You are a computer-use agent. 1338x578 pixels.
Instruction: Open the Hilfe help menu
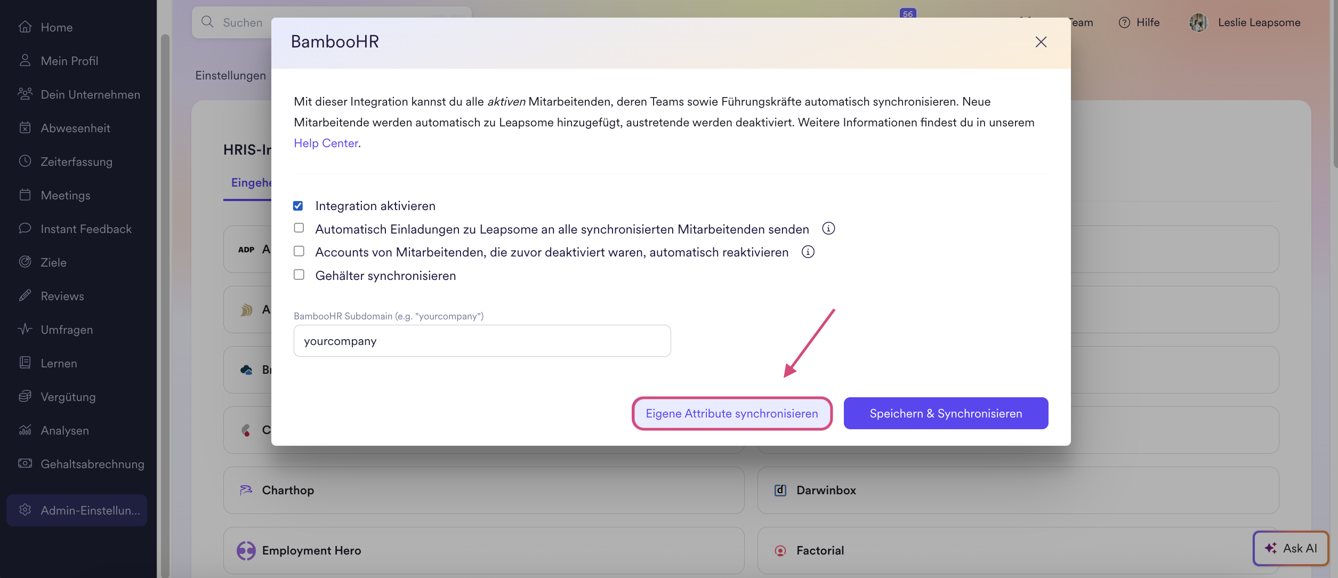pos(1139,22)
